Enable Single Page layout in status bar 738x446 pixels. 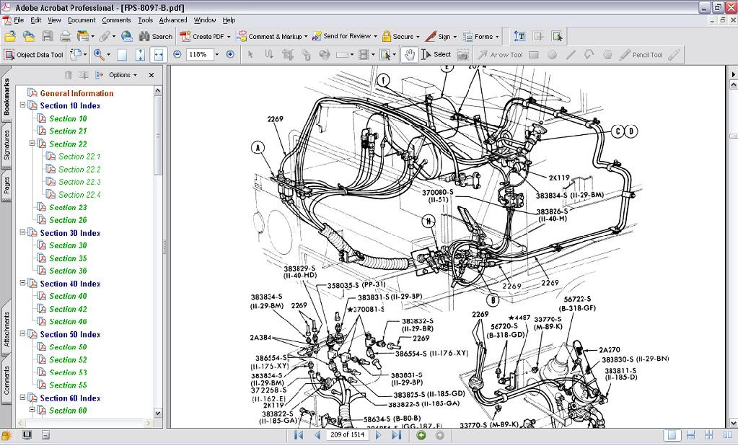[x=672, y=435]
